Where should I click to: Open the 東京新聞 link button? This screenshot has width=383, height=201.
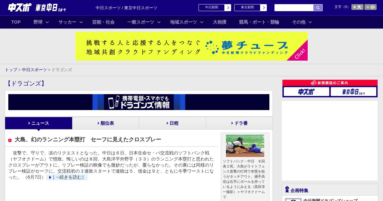[x=247, y=8]
